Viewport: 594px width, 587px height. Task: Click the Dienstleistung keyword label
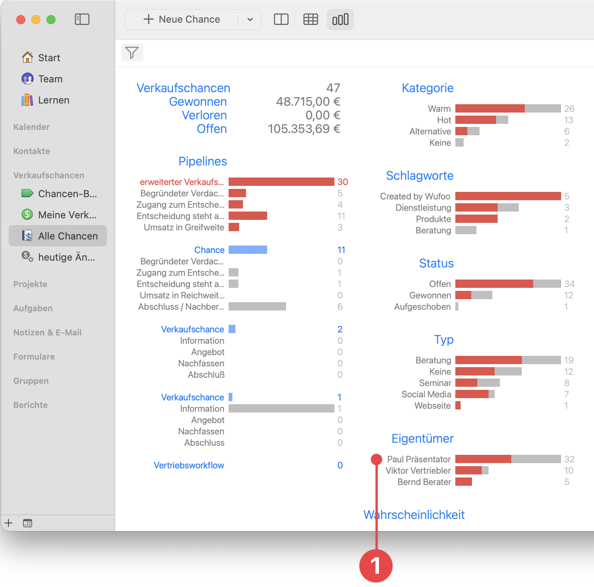[x=423, y=208]
